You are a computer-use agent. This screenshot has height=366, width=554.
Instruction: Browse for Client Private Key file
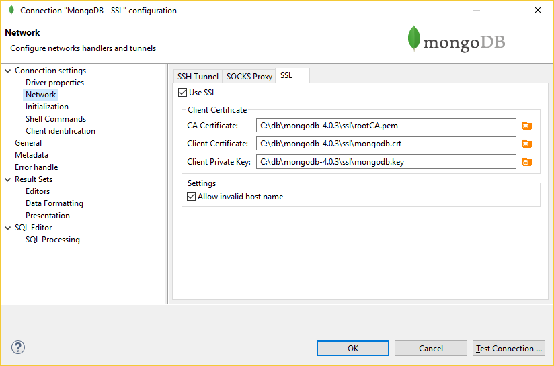[527, 162]
